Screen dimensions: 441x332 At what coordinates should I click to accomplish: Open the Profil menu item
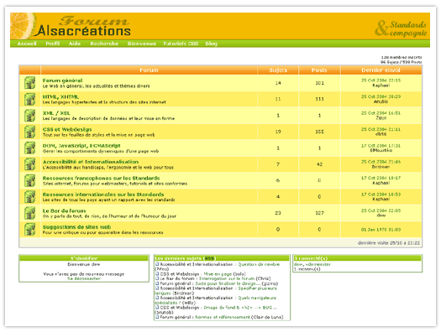pos(53,44)
